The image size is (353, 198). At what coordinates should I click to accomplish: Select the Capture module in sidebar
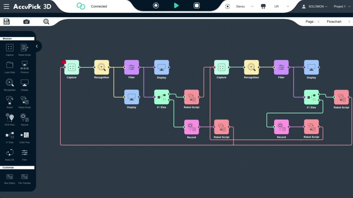click(10, 50)
